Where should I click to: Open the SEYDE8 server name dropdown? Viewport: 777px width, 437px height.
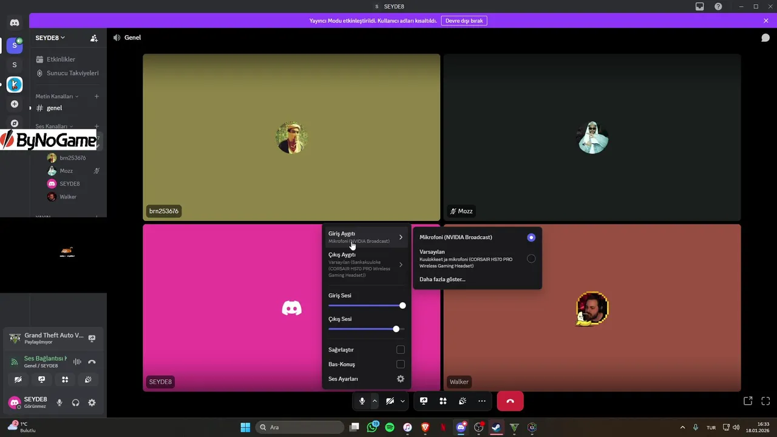(x=50, y=38)
